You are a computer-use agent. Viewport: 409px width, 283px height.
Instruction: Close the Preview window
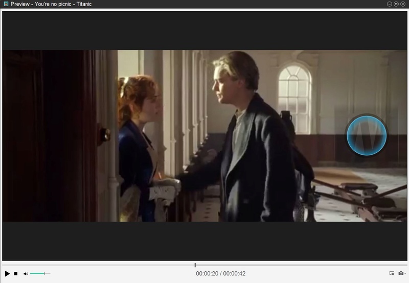403,4
